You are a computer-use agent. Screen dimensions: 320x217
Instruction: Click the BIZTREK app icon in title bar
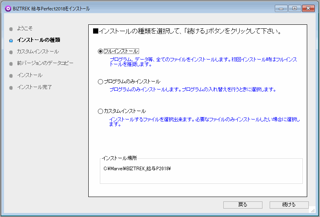click(8, 8)
